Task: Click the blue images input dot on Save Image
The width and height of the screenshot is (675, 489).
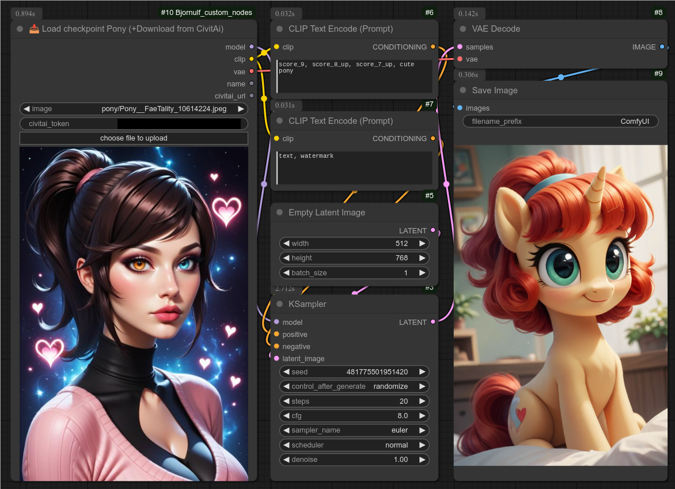Action: [x=459, y=108]
